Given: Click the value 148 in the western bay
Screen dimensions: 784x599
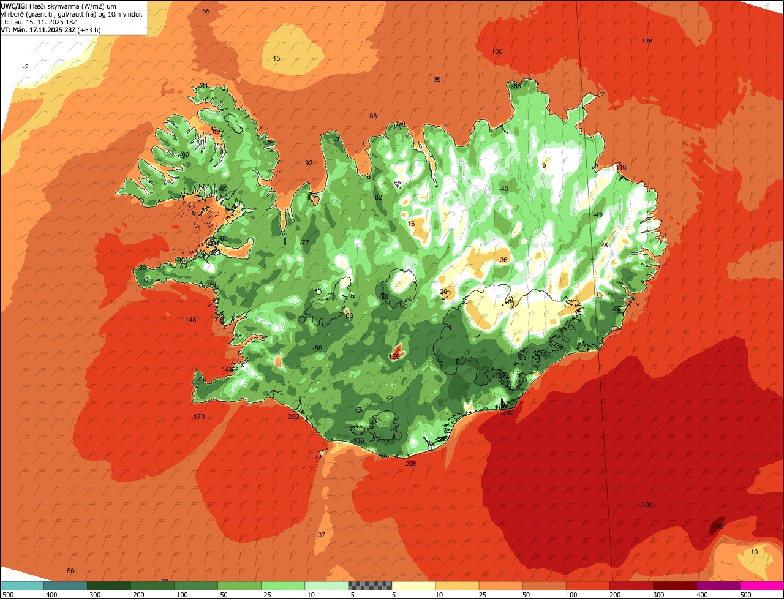Looking at the screenshot, I should point(190,320).
